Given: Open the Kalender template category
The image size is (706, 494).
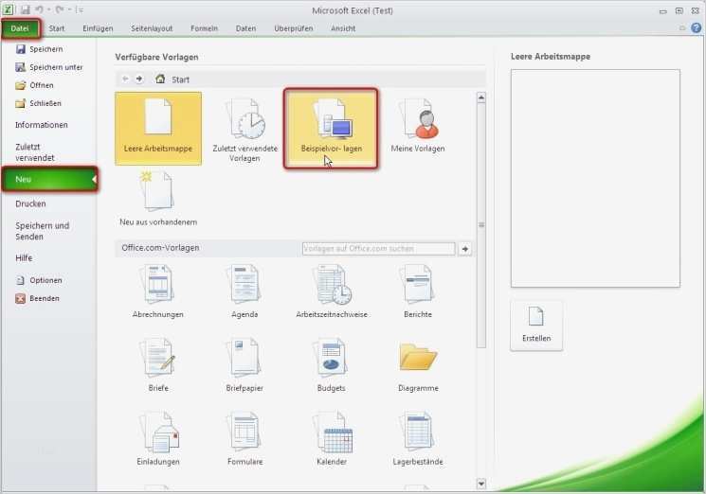Looking at the screenshot, I should 332,439.
